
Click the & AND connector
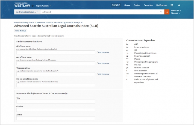(x=132, y=44)
